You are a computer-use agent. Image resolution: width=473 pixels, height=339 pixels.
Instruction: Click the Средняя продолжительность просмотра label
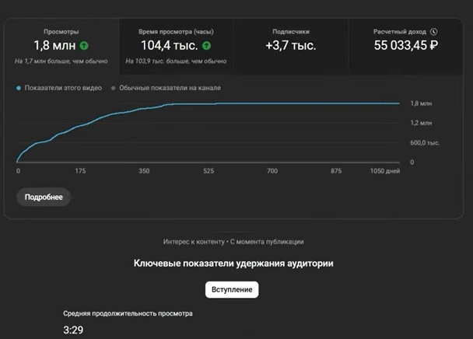click(128, 313)
